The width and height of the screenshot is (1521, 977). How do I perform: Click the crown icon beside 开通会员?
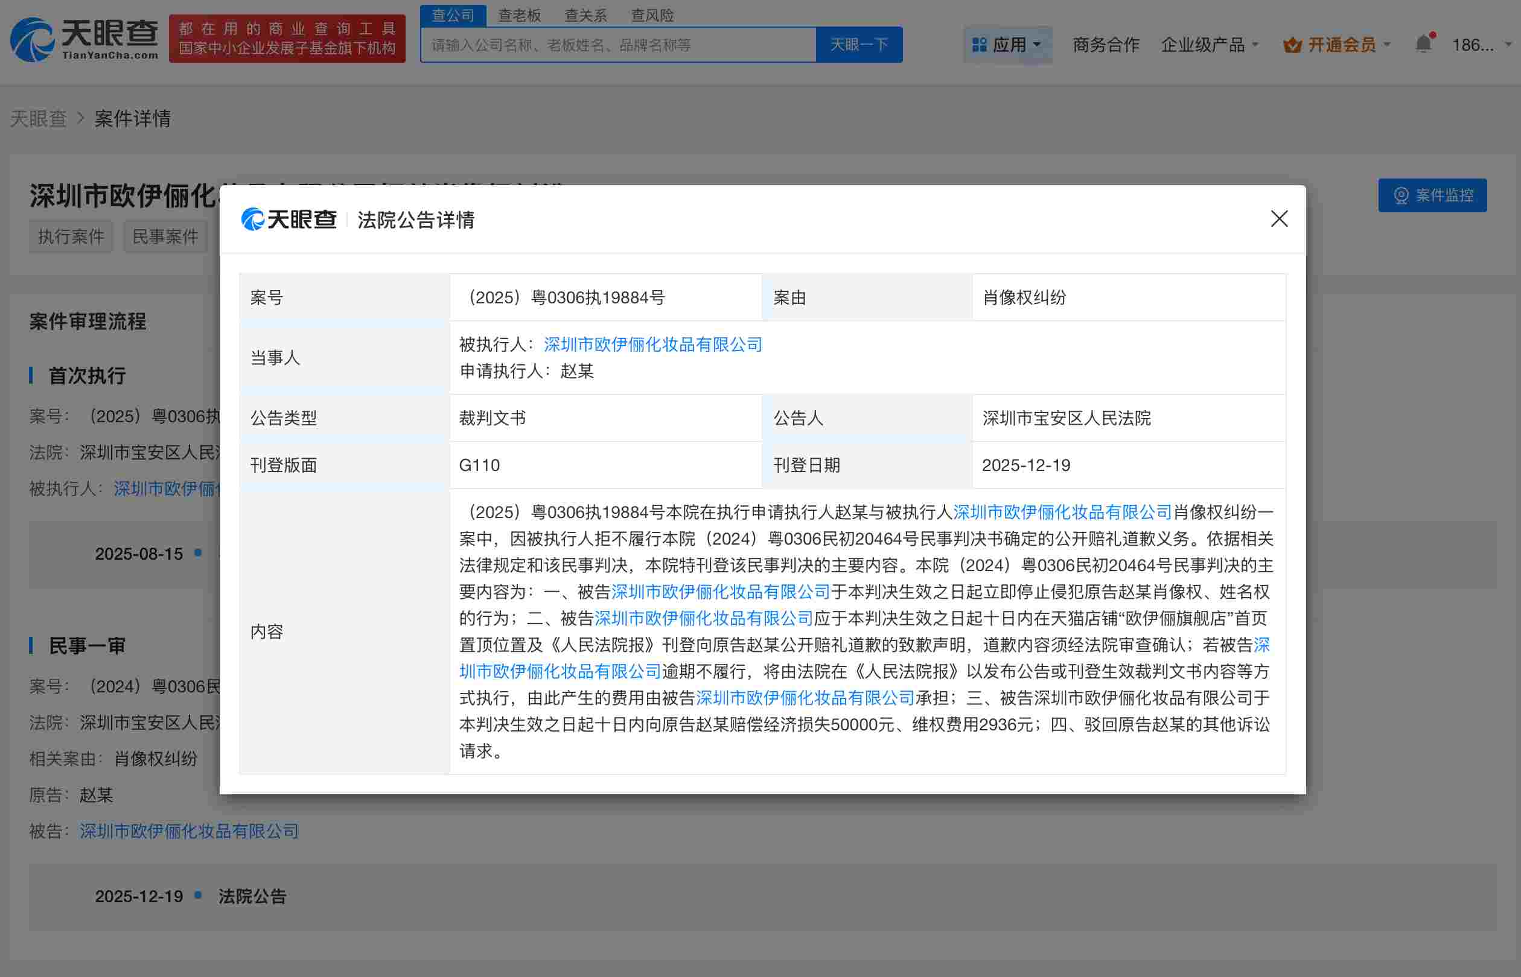[1293, 44]
